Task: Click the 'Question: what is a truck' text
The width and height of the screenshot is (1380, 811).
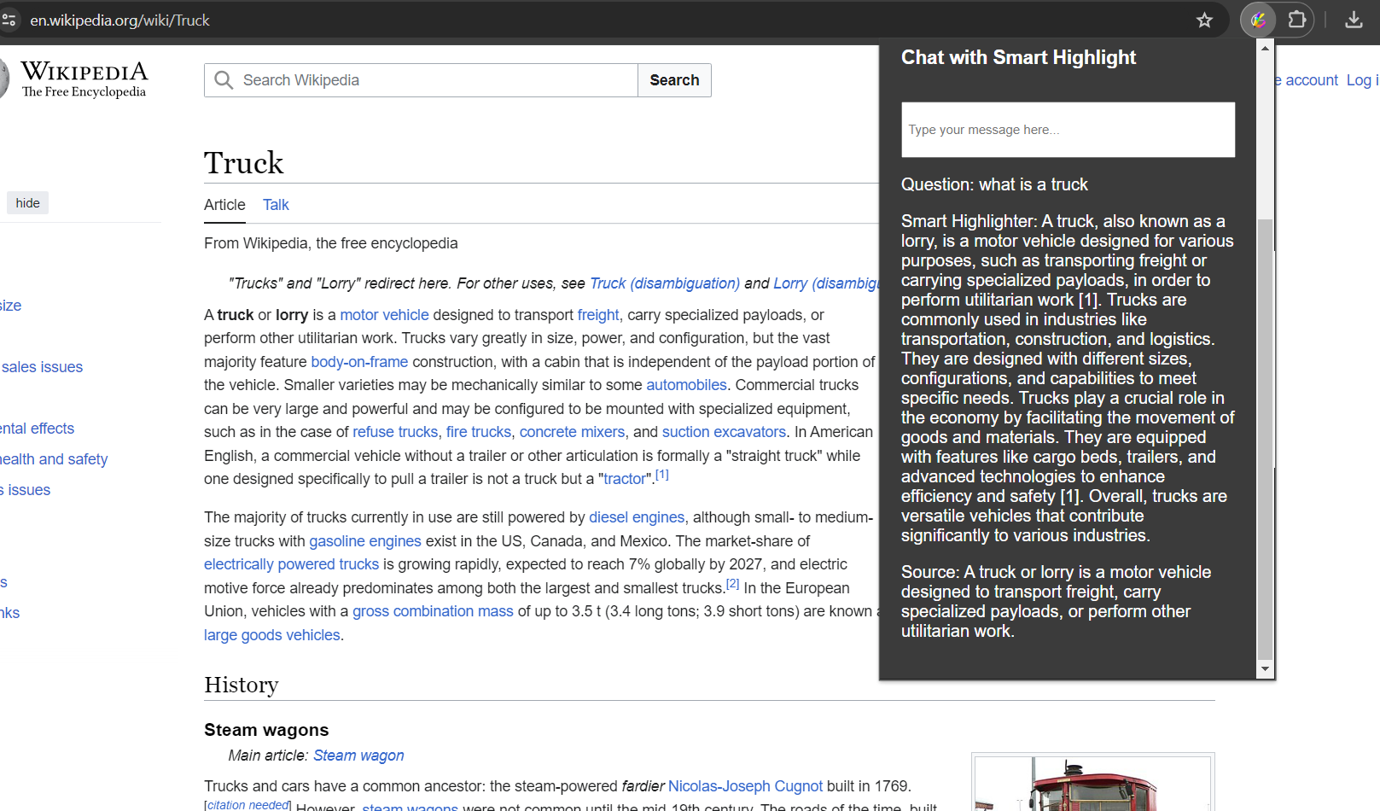Action: click(x=994, y=184)
